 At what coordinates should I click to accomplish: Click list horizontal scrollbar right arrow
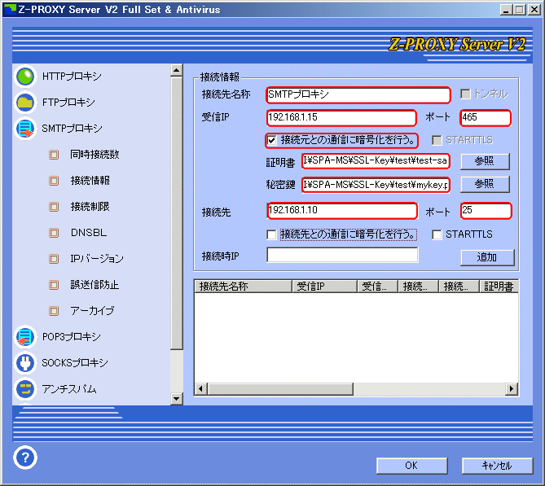[512, 388]
